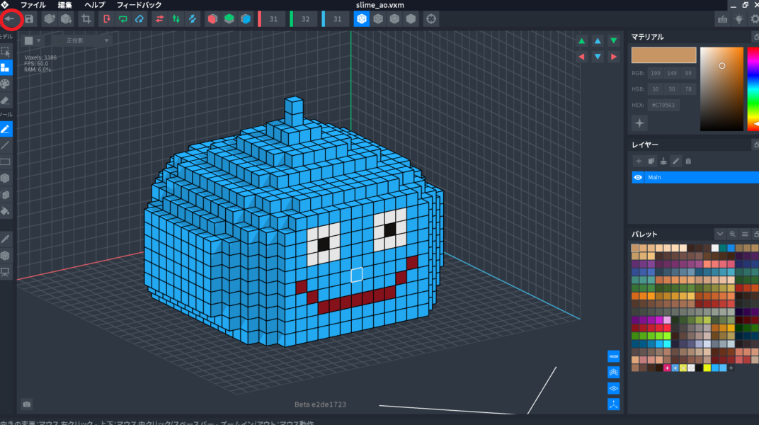Select the rectangle tool
This screenshot has height=425, width=759.
[6, 161]
